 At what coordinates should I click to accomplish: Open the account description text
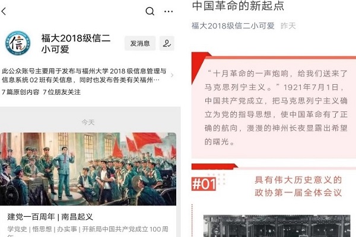pos(84,75)
